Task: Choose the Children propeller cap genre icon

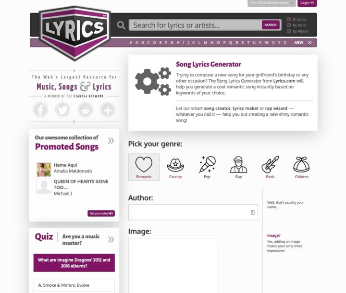Action: tap(301, 165)
